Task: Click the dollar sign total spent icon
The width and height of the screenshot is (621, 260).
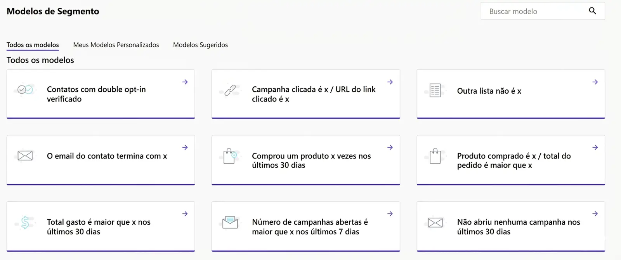Action: coord(25,222)
